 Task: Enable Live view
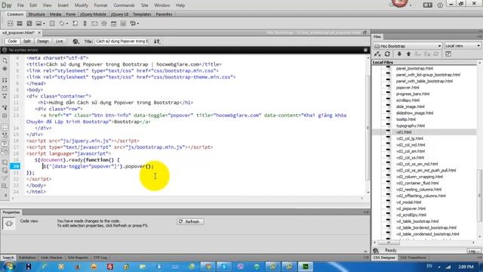[59, 42]
